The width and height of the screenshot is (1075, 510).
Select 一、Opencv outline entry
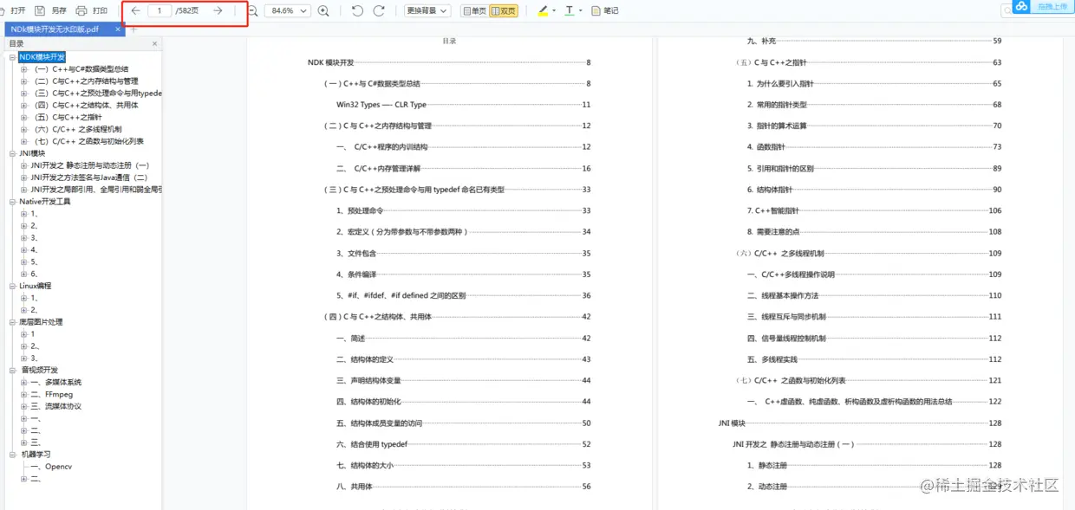[x=51, y=466]
